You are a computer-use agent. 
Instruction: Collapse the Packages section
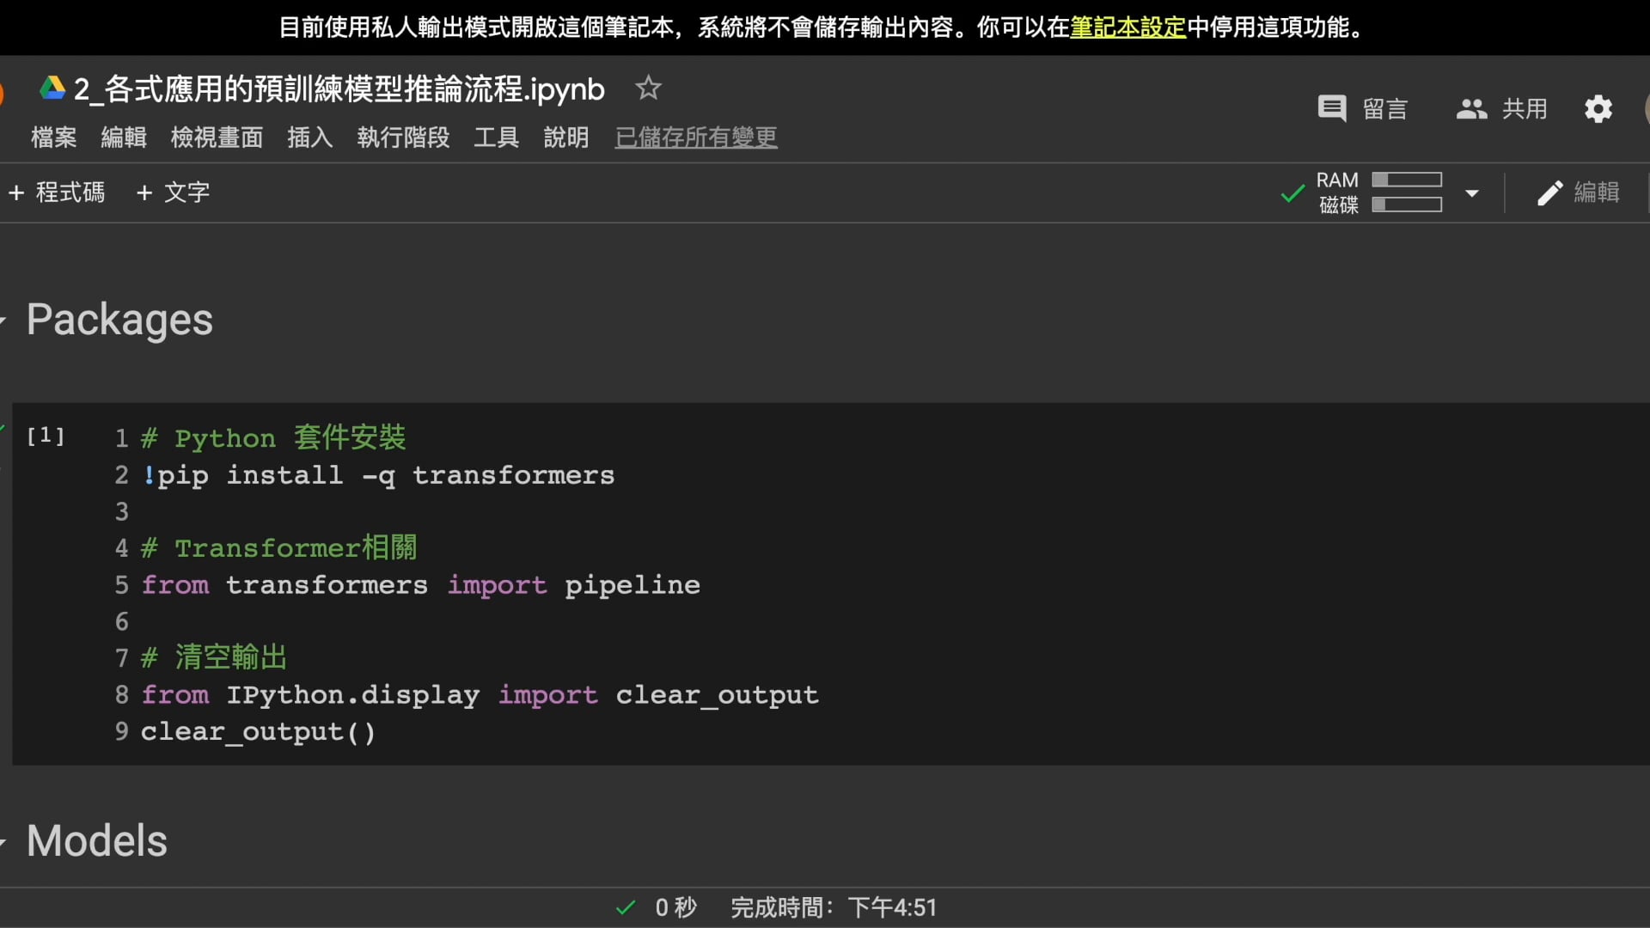point(4,321)
